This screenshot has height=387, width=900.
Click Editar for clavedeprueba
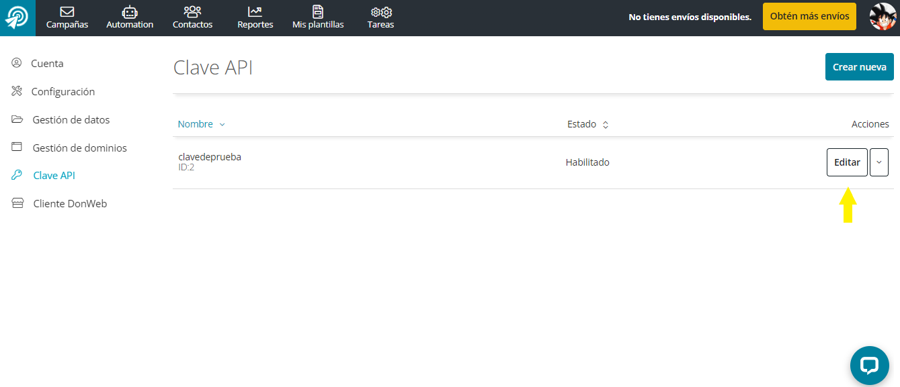coord(847,162)
